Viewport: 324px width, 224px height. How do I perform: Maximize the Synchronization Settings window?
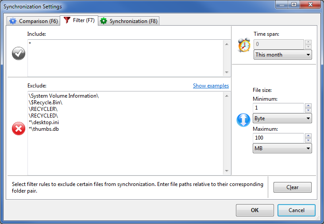point(294,4)
